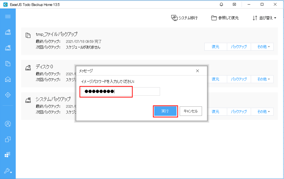Screen dimensions: 284x179
Task: Click 参照して復元 in top toolbar
Action: tap(225, 18)
